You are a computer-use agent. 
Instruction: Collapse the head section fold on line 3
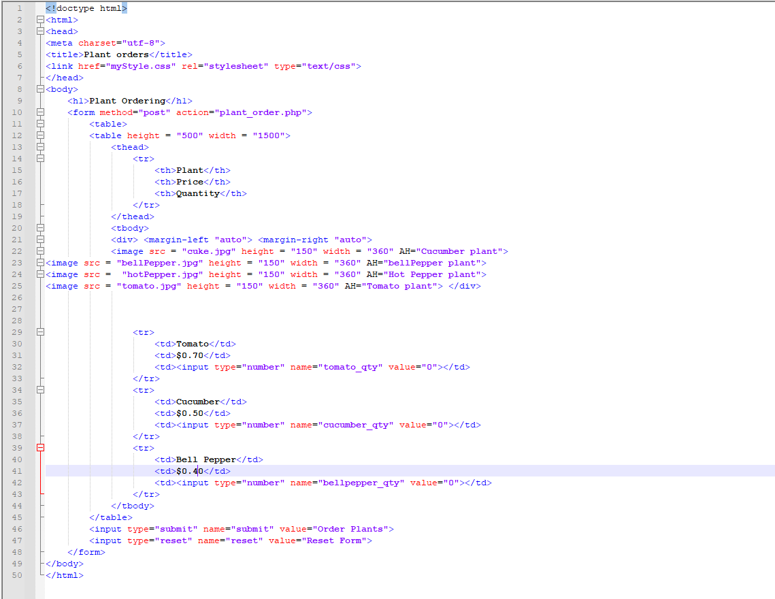[41, 31]
